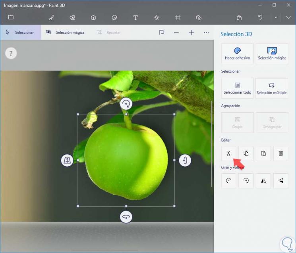
Task: Open the folder menu icon at top-left
Action: pyautogui.click(x=11, y=17)
